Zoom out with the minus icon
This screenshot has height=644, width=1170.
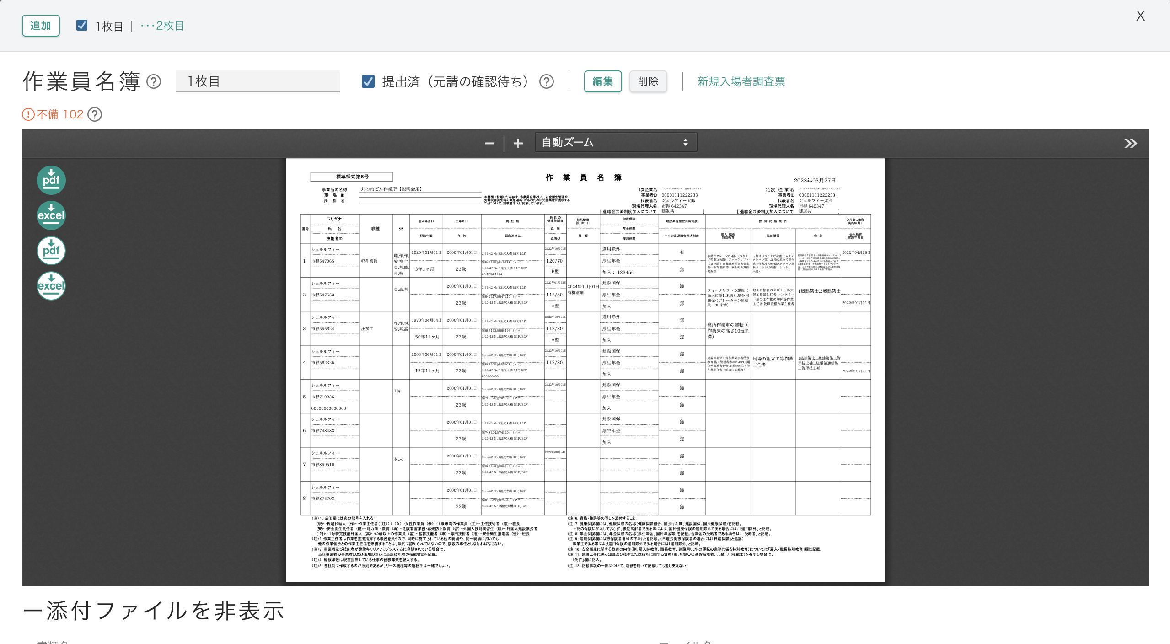pos(489,144)
